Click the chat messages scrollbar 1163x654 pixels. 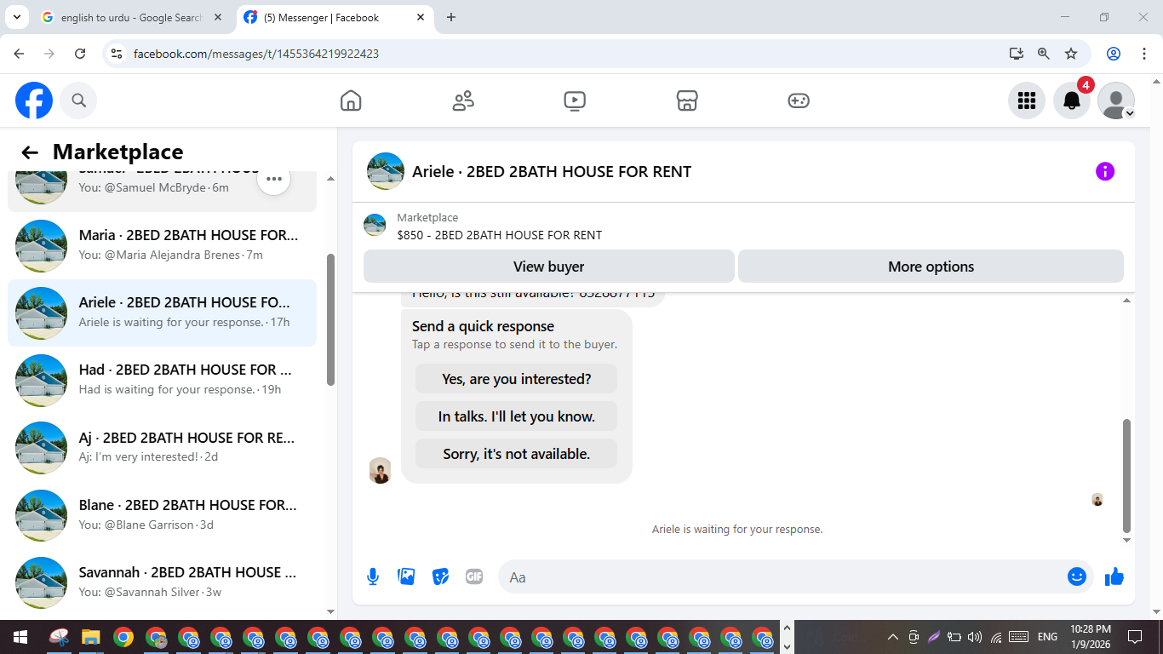coord(1127,475)
